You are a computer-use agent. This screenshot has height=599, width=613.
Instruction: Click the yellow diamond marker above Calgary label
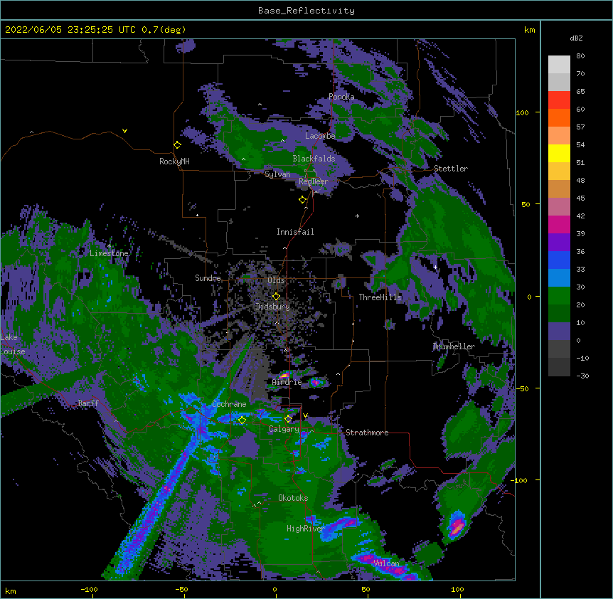(x=288, y=419)
